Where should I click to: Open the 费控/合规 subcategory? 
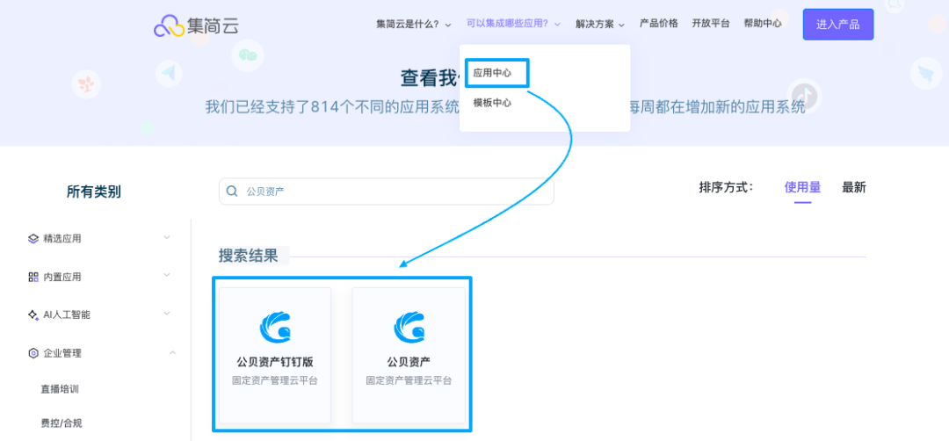(x=62, y=423)
